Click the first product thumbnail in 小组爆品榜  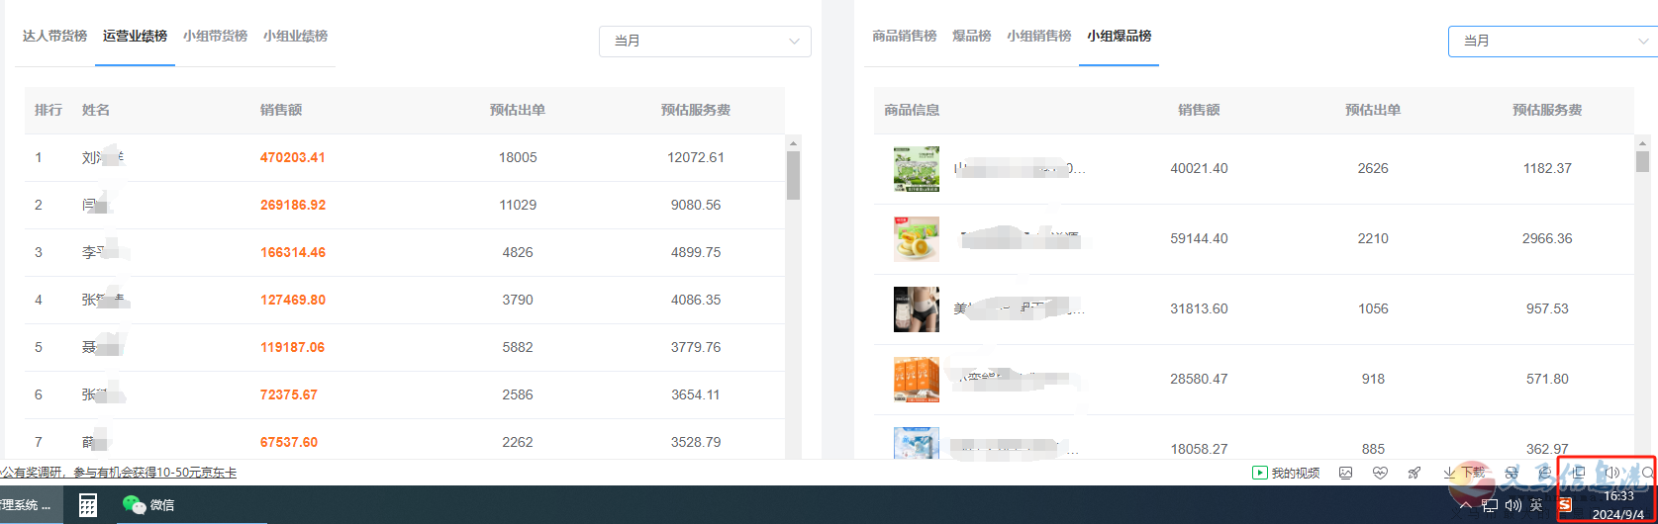(916, 169)
